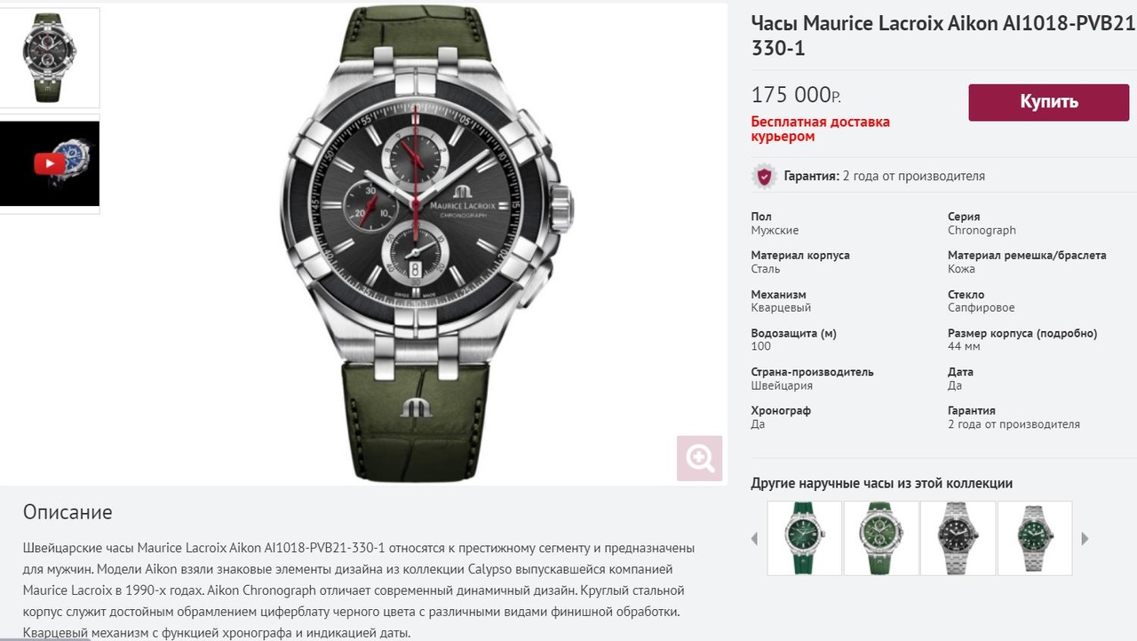Click the Описание section heading
The height and width of the screenshot is (641, 1137).
pos(68,512)
